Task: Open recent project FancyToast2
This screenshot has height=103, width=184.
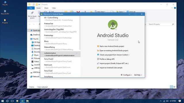Action: (x=60, y=60)
